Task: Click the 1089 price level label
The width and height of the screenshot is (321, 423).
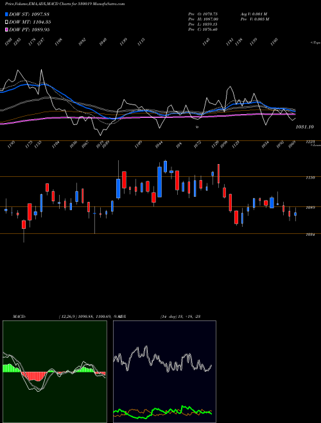Action: point(310,208)
